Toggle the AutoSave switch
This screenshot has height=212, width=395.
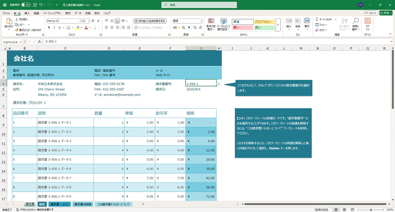click(26, 5)
